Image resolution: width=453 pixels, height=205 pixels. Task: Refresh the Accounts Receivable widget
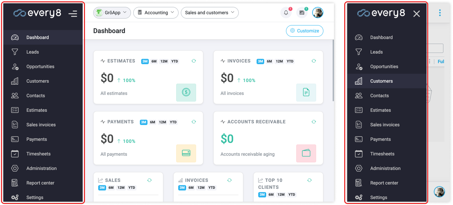314,122
